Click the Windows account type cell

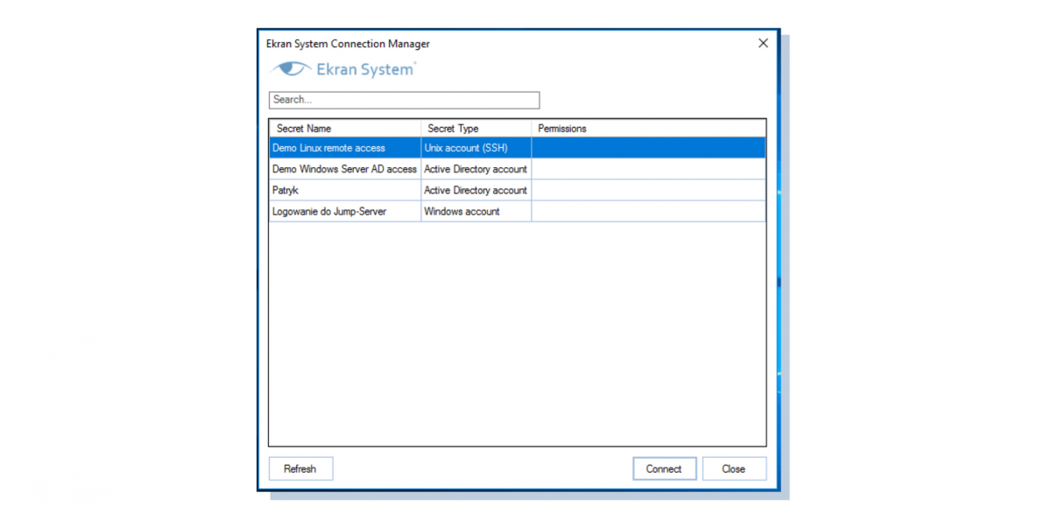(x=476, y=211)
